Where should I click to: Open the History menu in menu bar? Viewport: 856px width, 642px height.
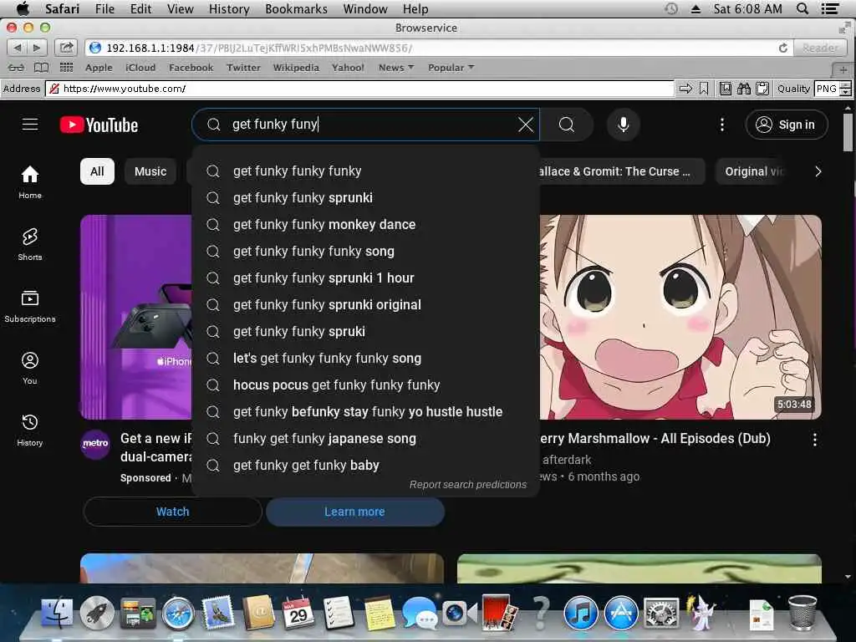(229, 8)
